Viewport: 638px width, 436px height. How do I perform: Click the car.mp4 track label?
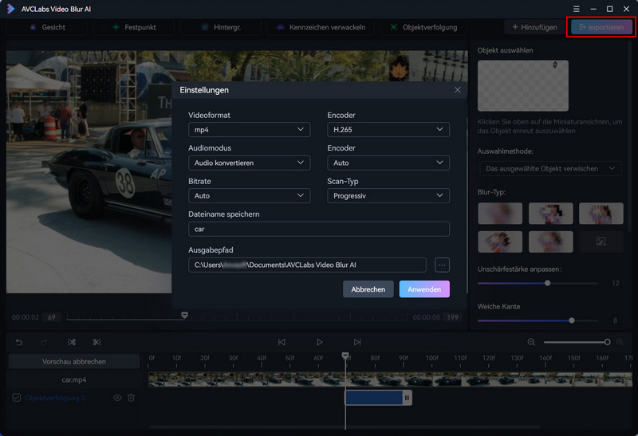pyautogui.click(x=74, y=380)
